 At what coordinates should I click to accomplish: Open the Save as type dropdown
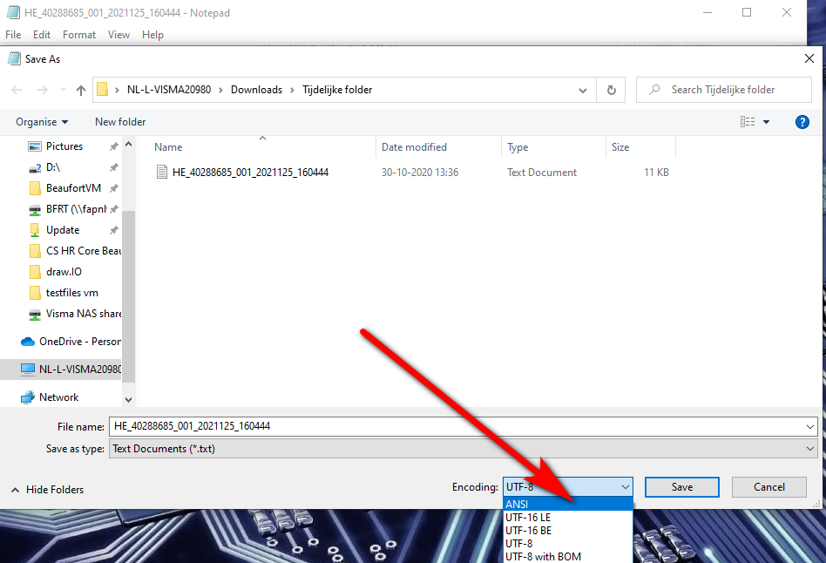tap(463, 449)
